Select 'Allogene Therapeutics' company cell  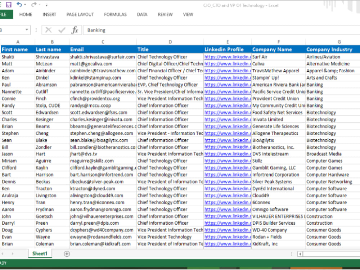tap(279, 133)
